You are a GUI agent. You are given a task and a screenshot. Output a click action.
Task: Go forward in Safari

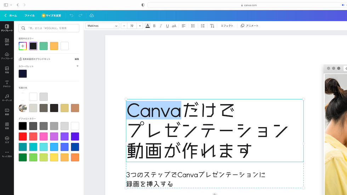pyautogui.click(x=24, y=5)
